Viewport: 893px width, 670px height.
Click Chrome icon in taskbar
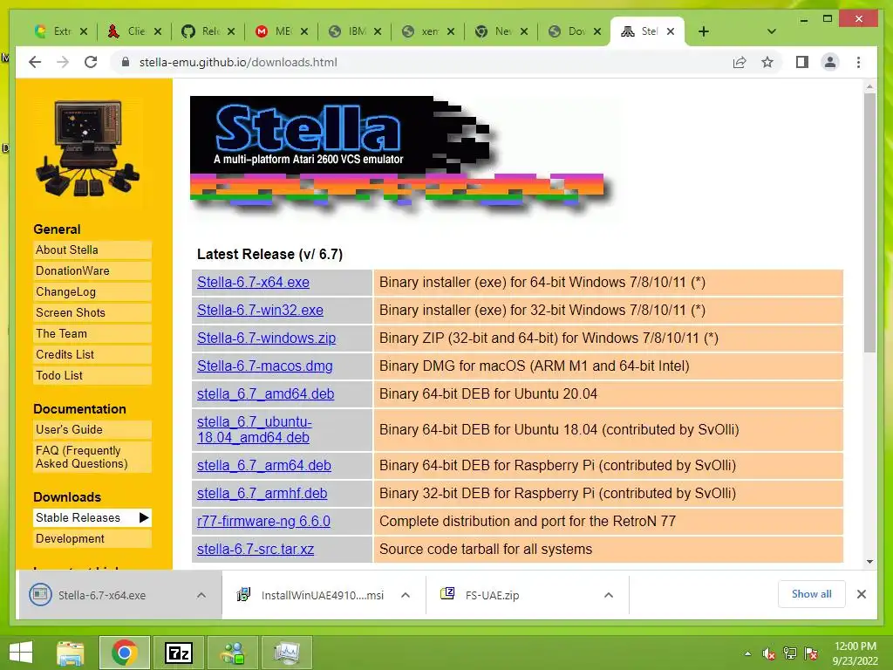[x=125, y=653]
